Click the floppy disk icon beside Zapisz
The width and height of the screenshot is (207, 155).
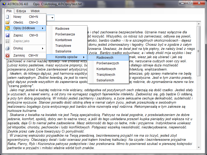tap(8, 35)
